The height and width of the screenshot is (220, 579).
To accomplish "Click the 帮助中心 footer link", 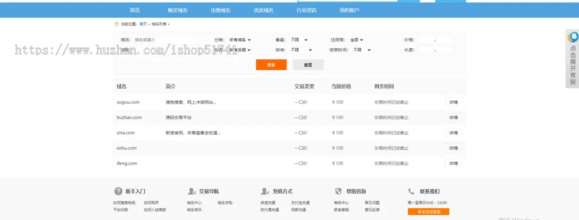I will [341, 203].
